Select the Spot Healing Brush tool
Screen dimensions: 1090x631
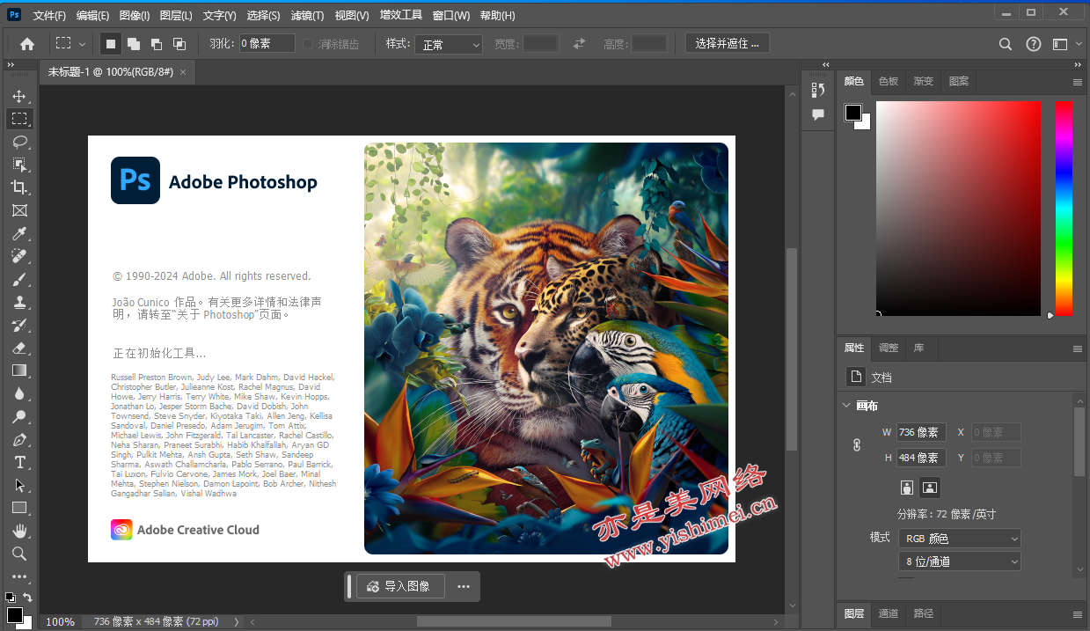click(x=19, y=256)
